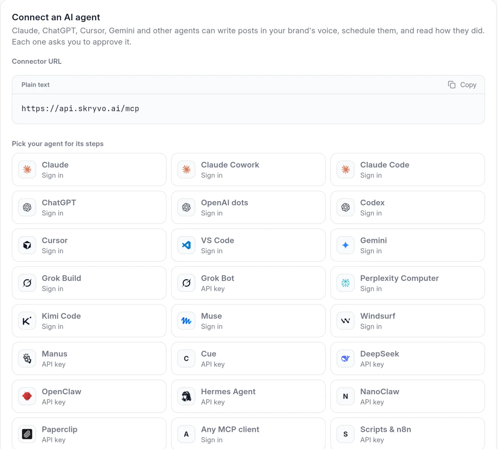
Task: Click the OpenClaw red icon
Action: pyautogui.click(x=27, y=396)
